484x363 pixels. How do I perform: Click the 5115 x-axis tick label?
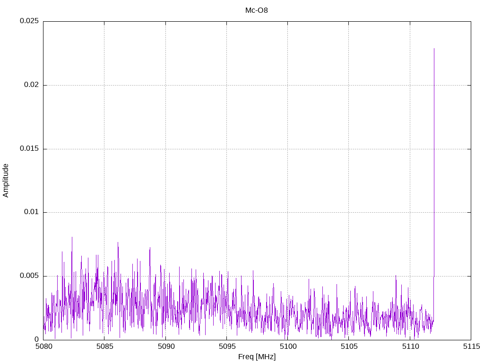coord(471,347)
